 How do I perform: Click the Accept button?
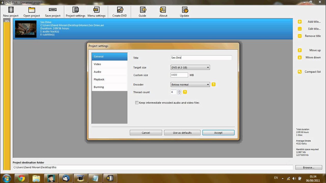218,133
